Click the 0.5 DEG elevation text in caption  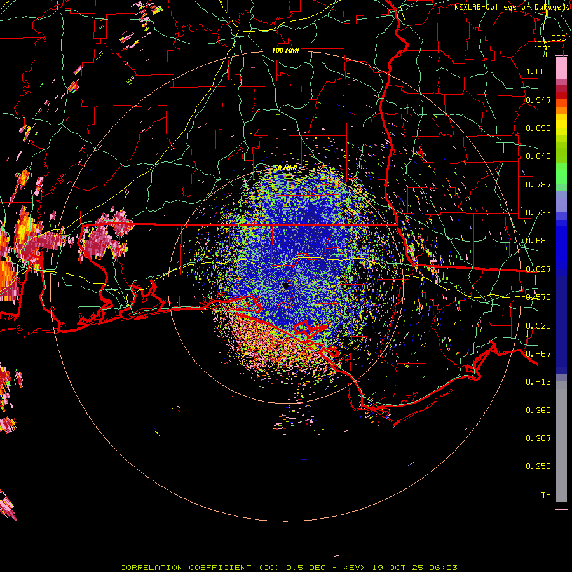(x=306, y=568)
